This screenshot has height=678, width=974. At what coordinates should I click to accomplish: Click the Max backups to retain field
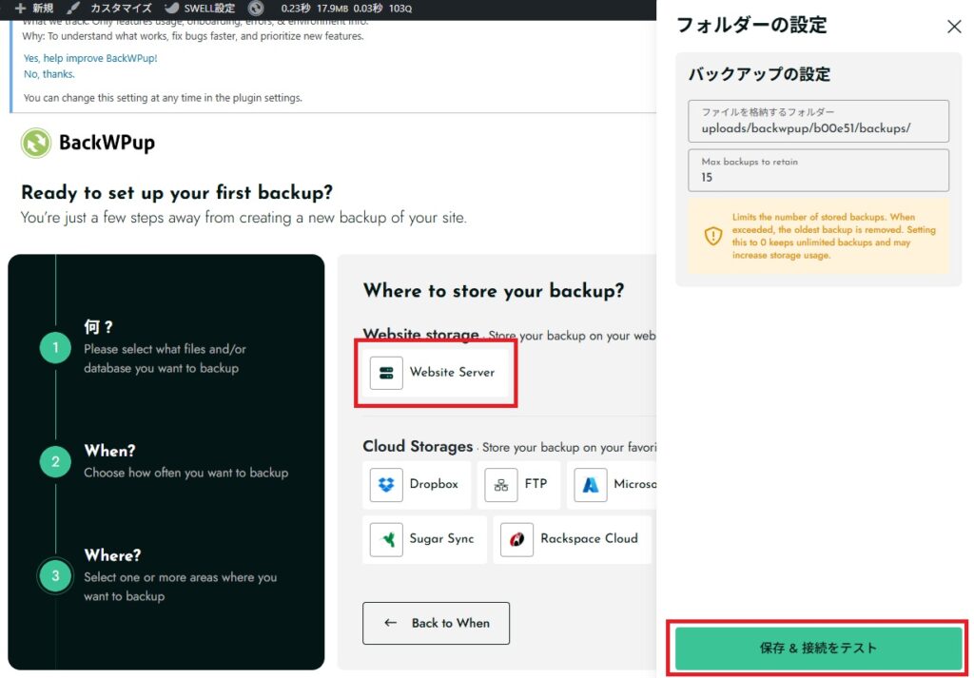click(818, 177)
